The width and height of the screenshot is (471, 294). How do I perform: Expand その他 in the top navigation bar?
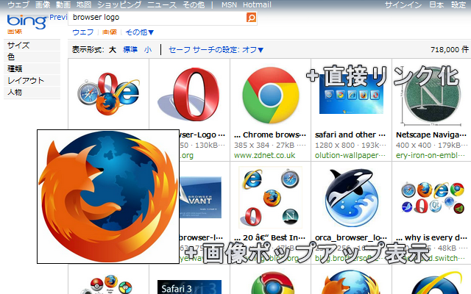(194, 5)
